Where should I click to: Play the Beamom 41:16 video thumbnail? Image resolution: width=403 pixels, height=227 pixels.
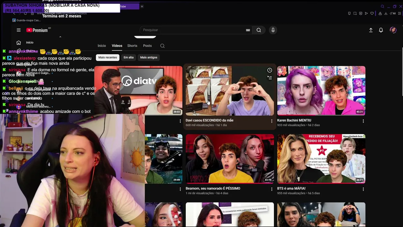click(230, 159)
